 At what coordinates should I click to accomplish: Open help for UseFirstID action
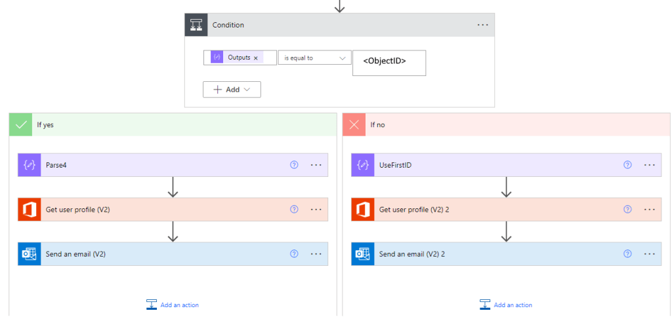point(627,164)
